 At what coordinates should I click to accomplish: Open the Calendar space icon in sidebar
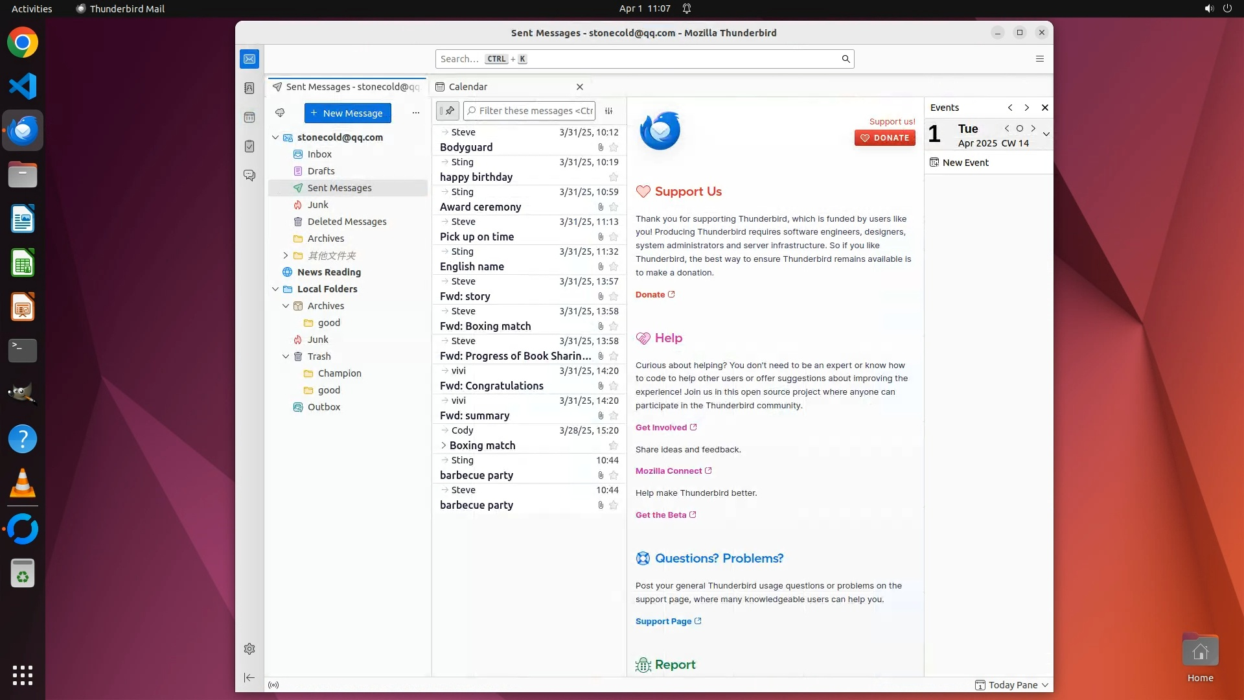(x=249, y=117)
